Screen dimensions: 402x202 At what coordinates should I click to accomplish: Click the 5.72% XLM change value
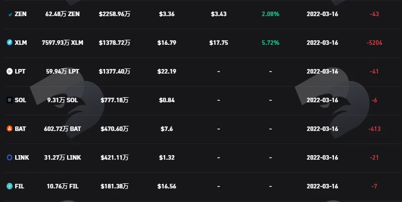click(x=271, y=42)
